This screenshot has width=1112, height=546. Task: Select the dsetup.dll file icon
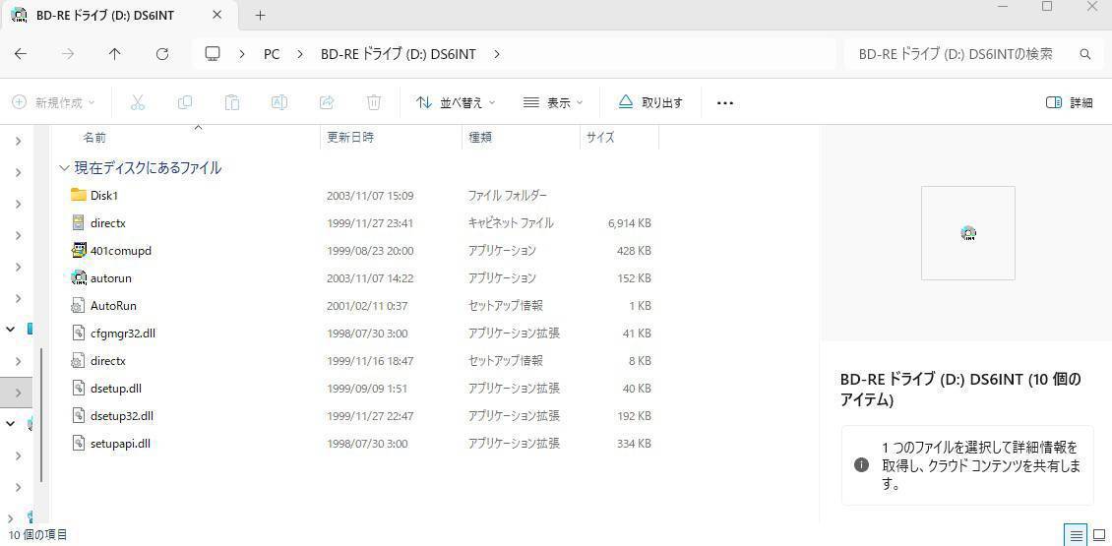(79, 389)
